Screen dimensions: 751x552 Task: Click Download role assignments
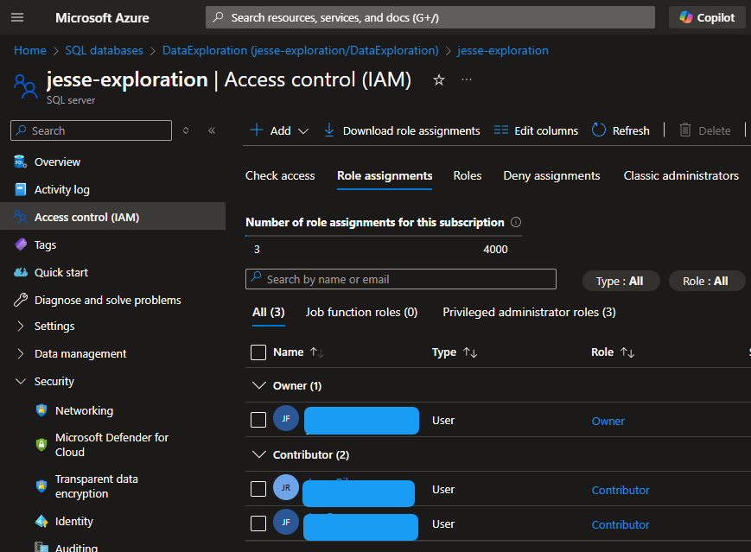(402, 130)
